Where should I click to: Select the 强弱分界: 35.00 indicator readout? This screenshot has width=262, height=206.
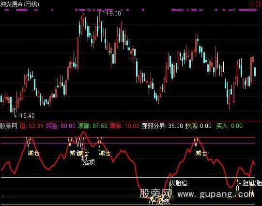162,126
